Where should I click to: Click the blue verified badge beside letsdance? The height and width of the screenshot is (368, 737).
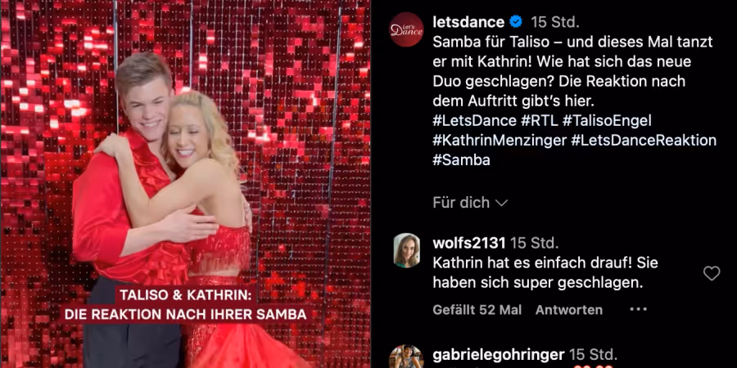[517, 21]
